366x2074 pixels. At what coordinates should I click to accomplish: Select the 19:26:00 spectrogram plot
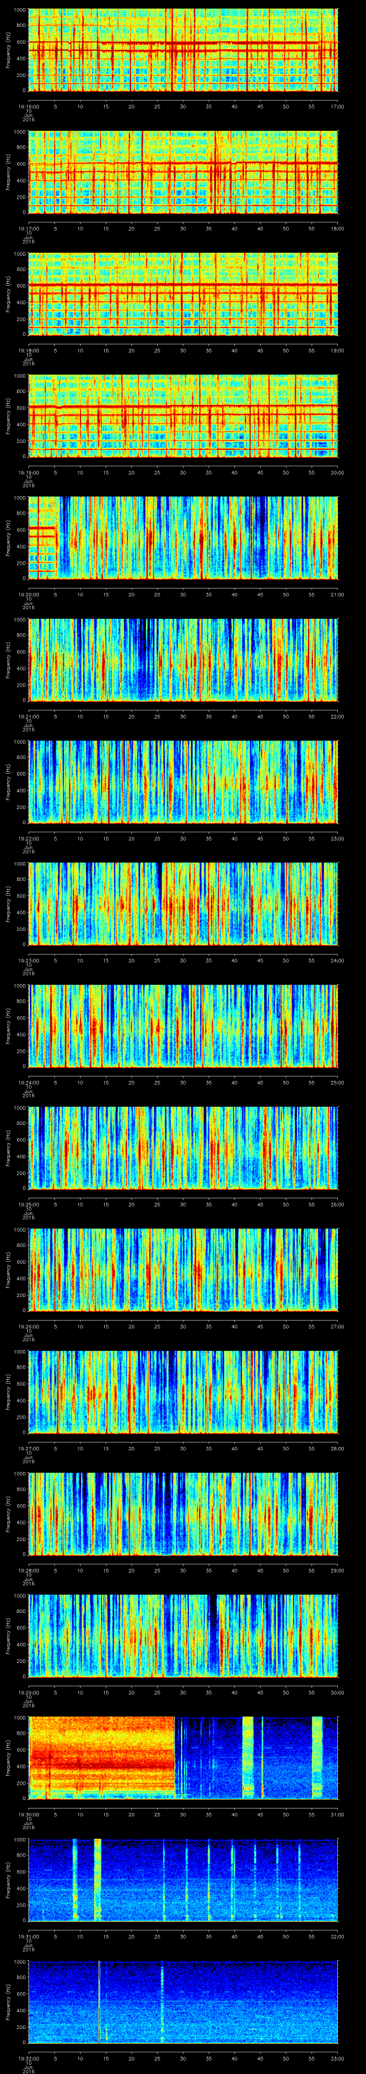point(183,1270)
